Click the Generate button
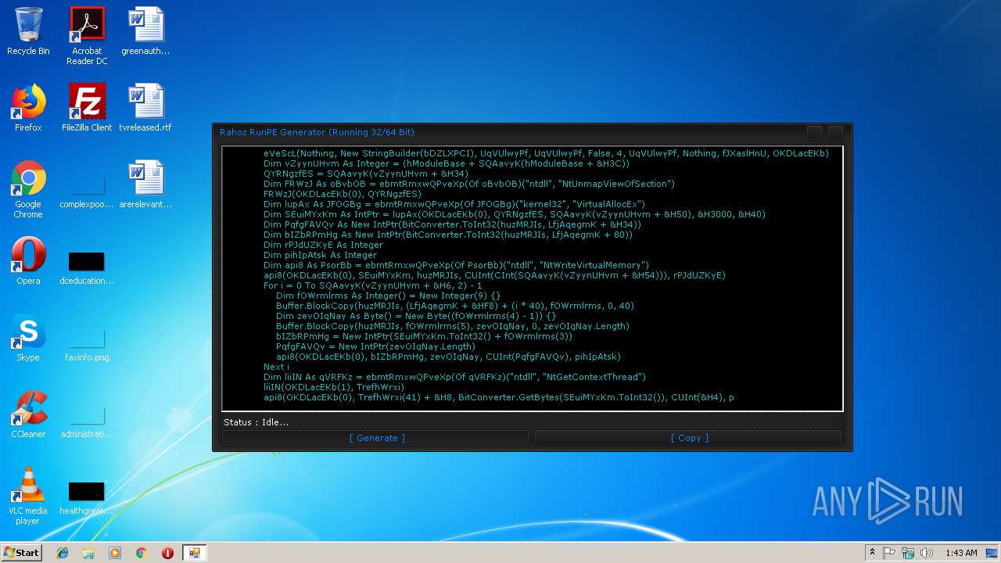 tap(375, 438)
